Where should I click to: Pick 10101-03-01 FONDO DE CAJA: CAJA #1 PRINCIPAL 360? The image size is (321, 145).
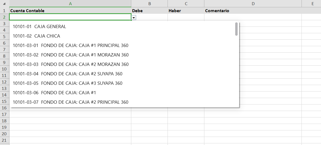point(124,45)
